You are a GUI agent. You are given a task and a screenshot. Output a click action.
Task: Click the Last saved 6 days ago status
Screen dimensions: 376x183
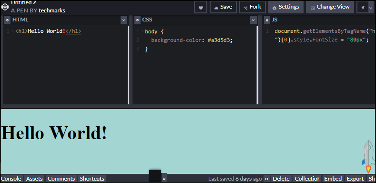[x=235, y=179]
